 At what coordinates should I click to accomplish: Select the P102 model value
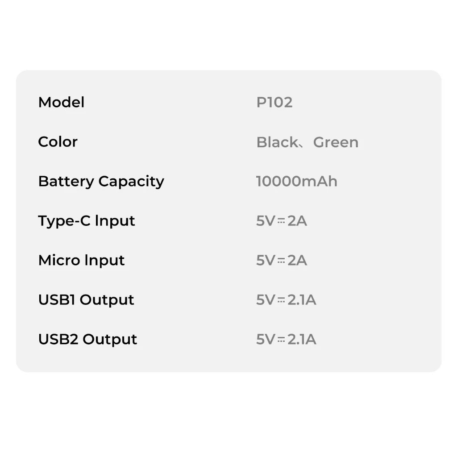(274, 102)
